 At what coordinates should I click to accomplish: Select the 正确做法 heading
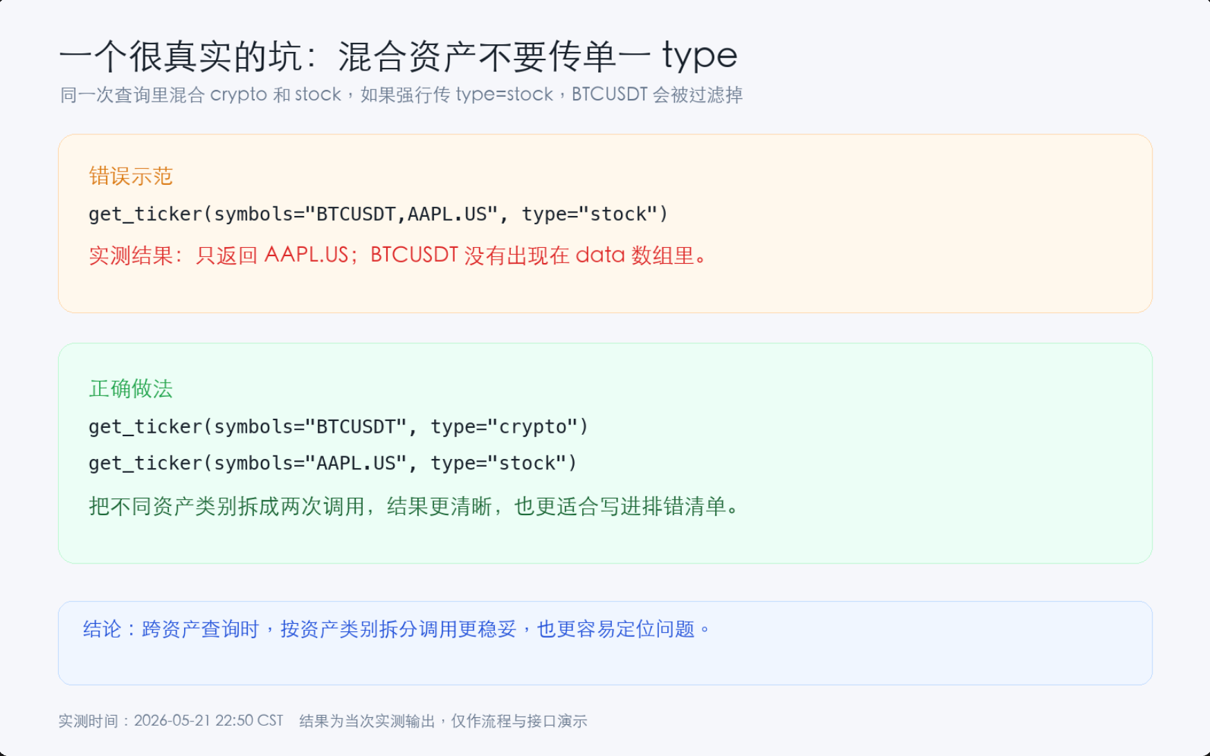pyautogui.click(x=131, y=388)
